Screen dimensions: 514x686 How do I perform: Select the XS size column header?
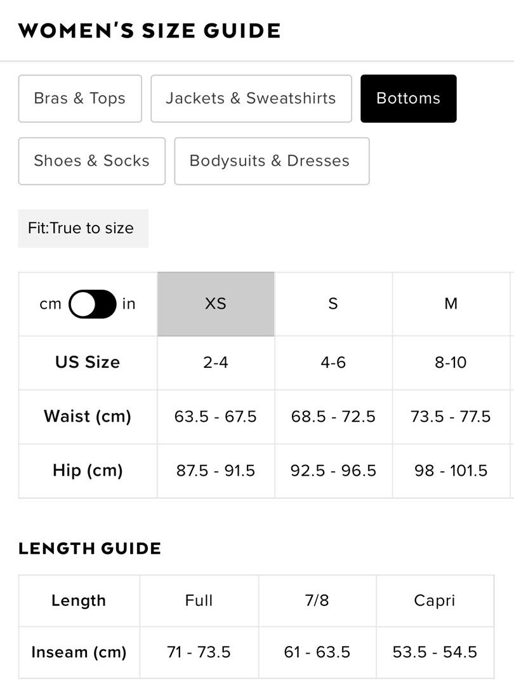coord(216,304)
